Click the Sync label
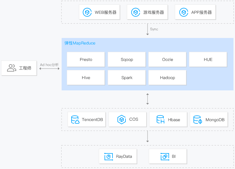The height and width of the screenshot is (169, 235). tap(154, 29)
